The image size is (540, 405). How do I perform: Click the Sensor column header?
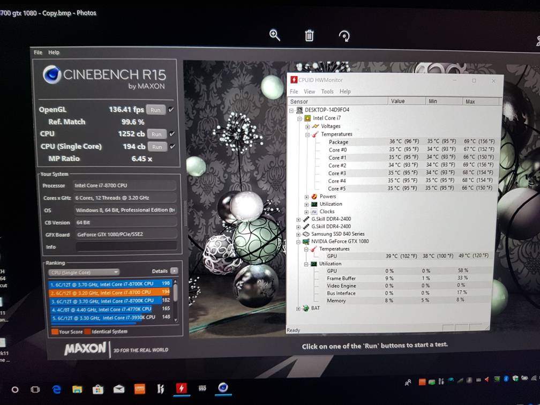pos(337,101)
